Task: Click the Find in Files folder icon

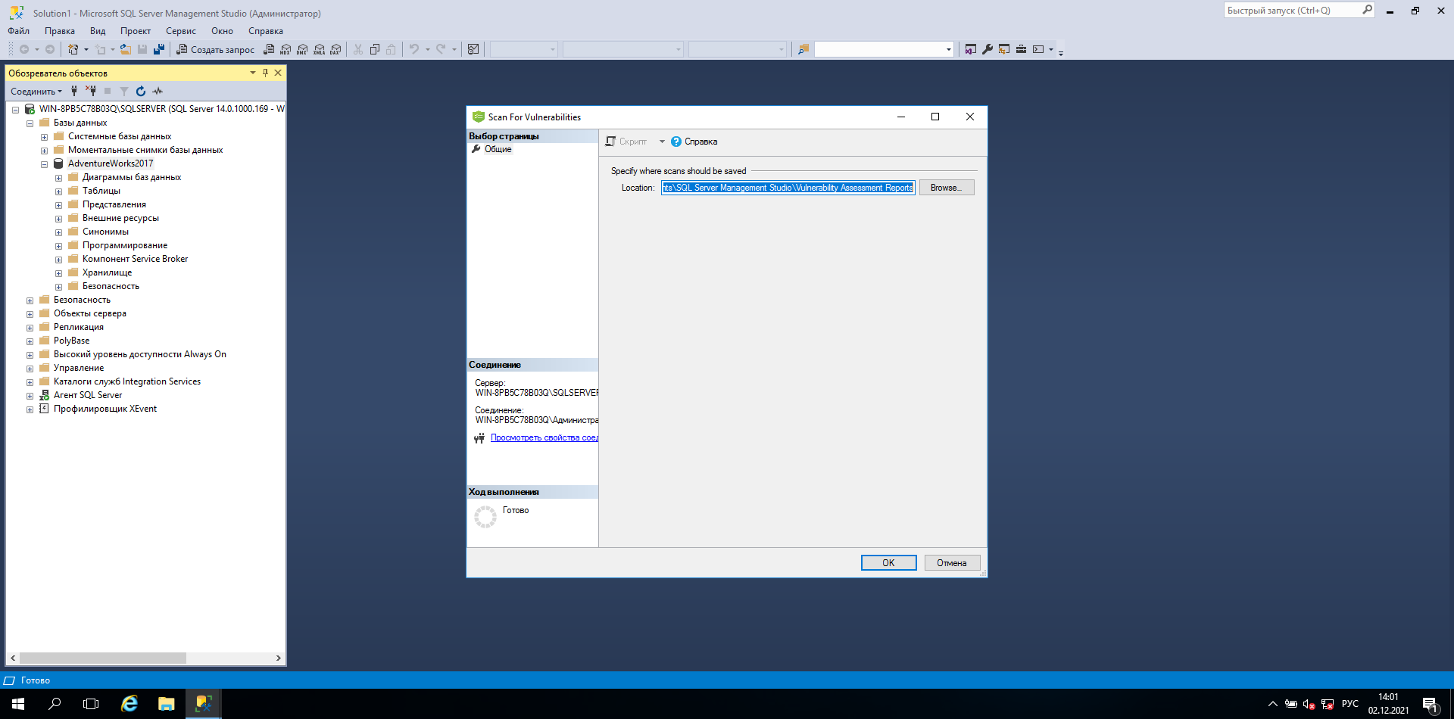Action: (803, 49)
